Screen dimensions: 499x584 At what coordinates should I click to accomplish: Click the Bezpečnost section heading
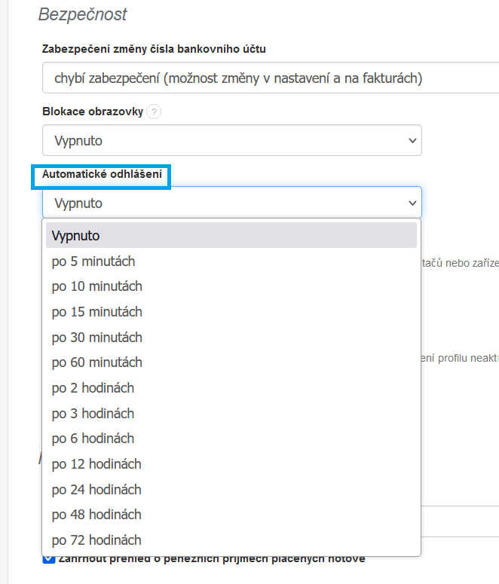pyautogui.click(x=82, y=14)
